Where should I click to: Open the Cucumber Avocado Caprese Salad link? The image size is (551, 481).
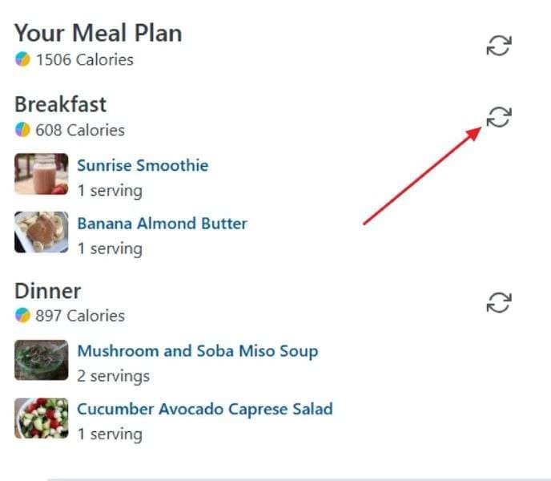click(x=204, y=409)
